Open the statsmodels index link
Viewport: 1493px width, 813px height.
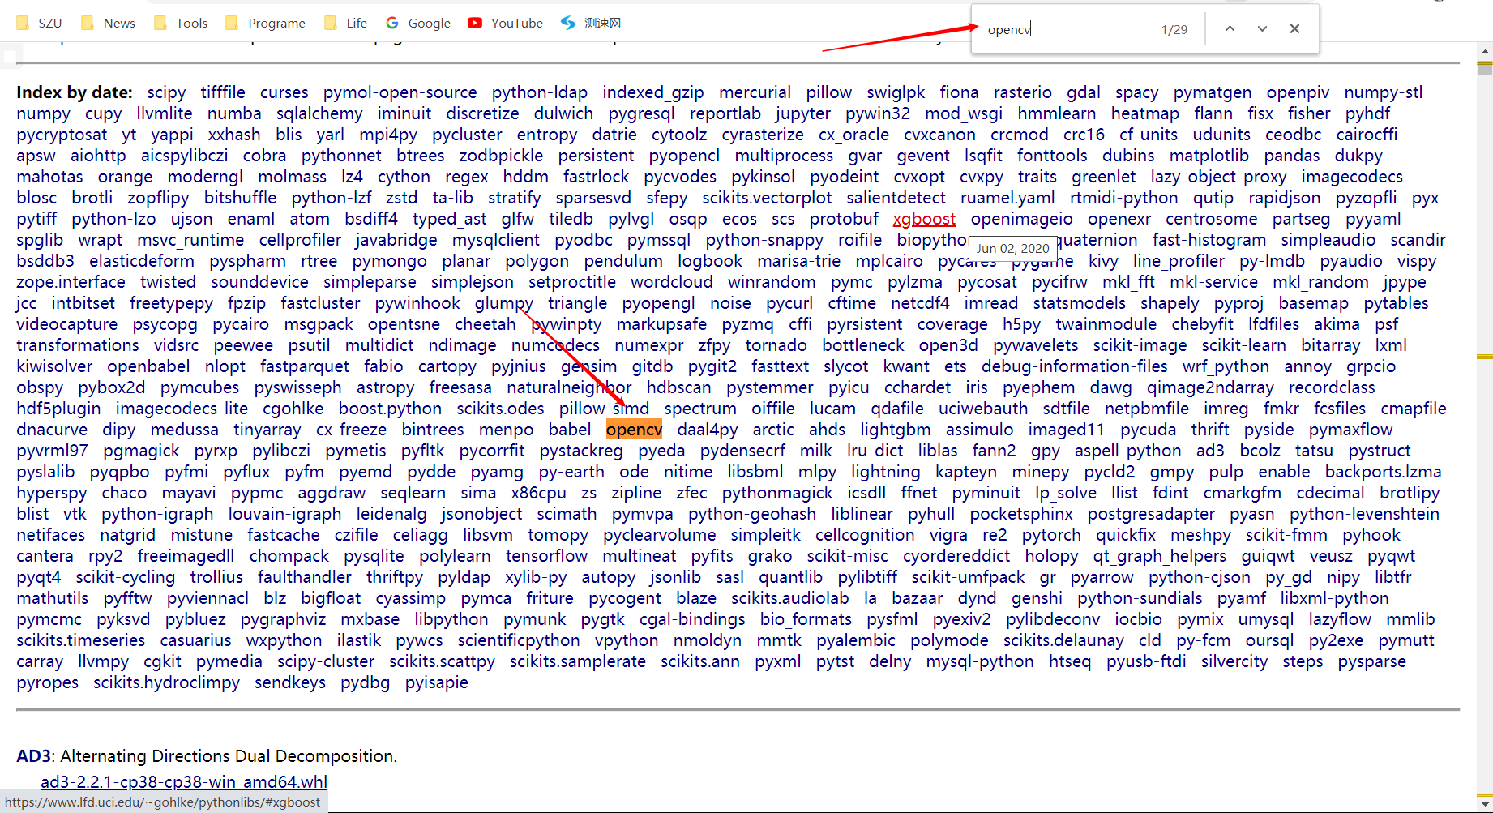click(x=1079, y=303)
